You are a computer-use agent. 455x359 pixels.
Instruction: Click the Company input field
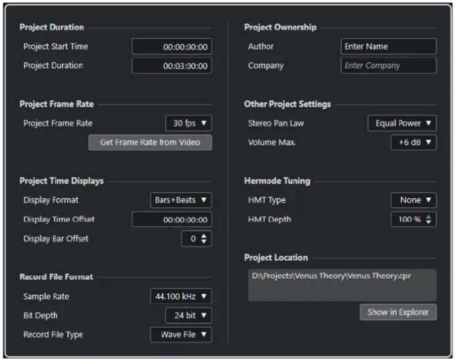coord(389,66)
